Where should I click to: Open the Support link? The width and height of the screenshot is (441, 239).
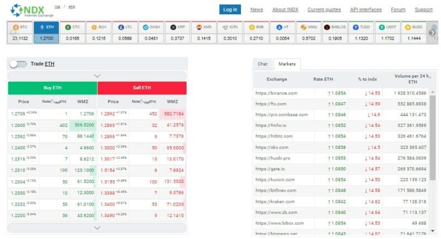pos(423,9)
